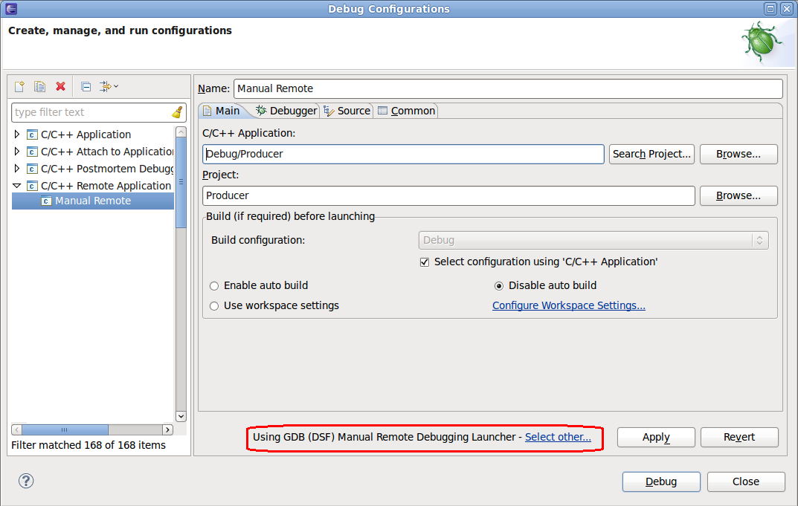Expand the C/C++ Application node
Viewport: 798px width, 506px height.
[x=17, y=134]
